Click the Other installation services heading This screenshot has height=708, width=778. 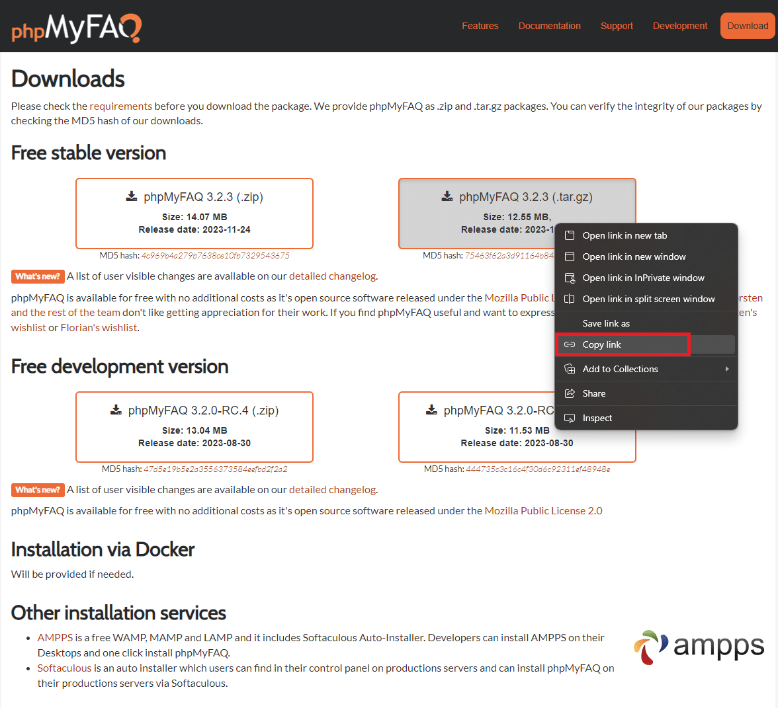click(x=118, y=613)
